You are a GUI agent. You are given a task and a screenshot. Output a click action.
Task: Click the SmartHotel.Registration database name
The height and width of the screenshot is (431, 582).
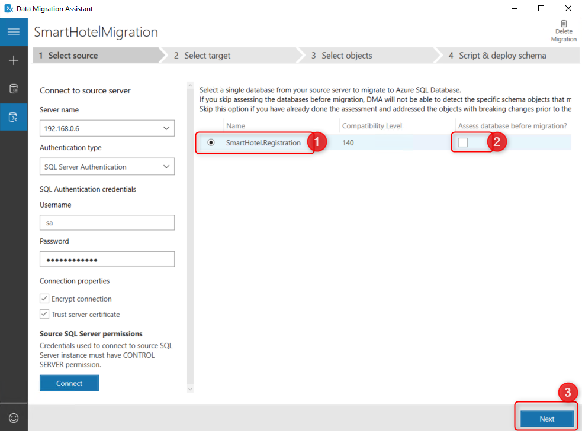[263, 142]
